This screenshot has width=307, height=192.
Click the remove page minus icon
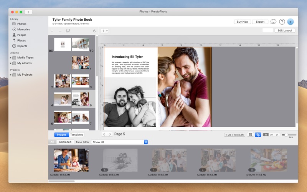(60, 31)
